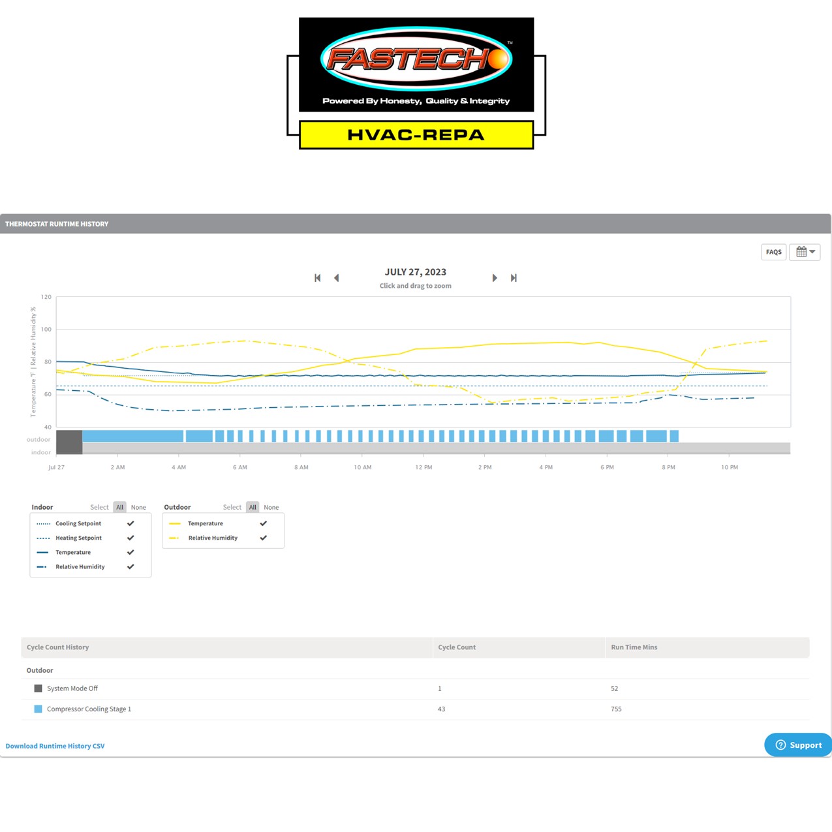Click Heating Setpoint dashed line legend icon
The image size is (832, 832).
[x=43, y=538]
